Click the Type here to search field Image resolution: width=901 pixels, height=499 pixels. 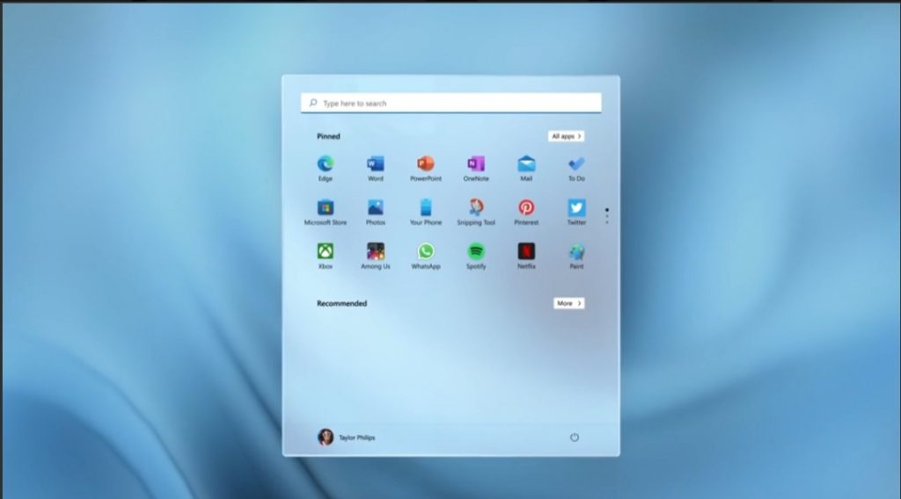pyautogui.click(x=451, y=104)
